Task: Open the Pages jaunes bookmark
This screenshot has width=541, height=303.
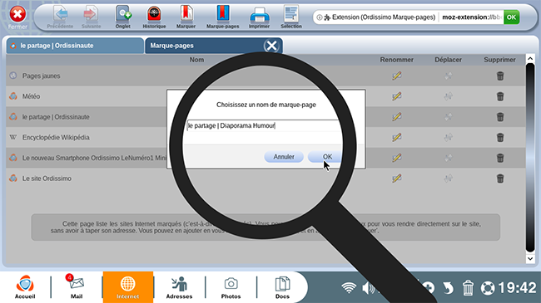Action: tap(41, 76)
